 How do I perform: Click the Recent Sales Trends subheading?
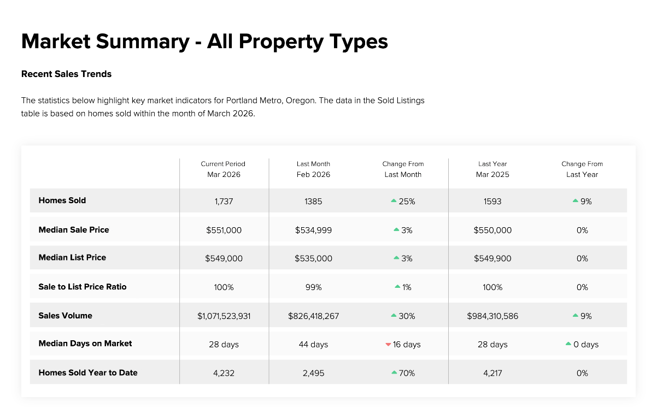coord(66,74)
